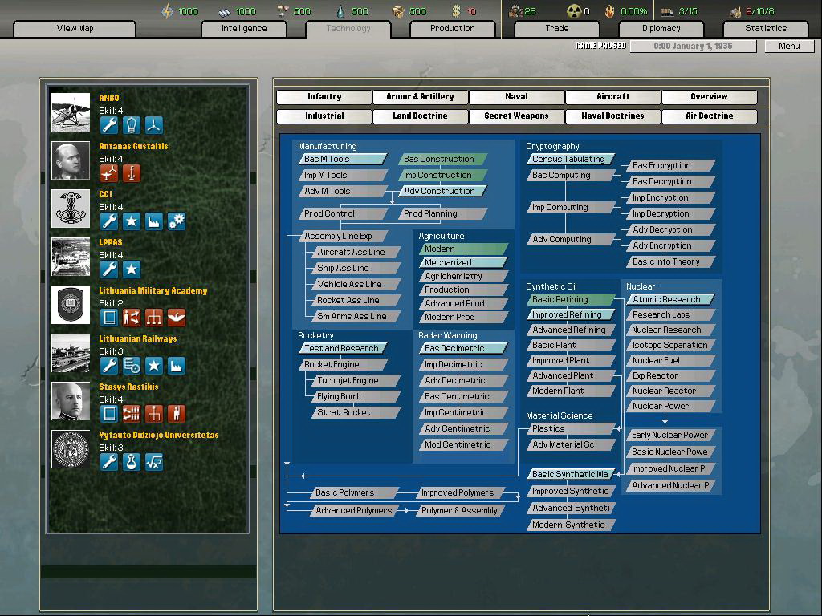Select the Atomic Research technology

click(669, 299)
